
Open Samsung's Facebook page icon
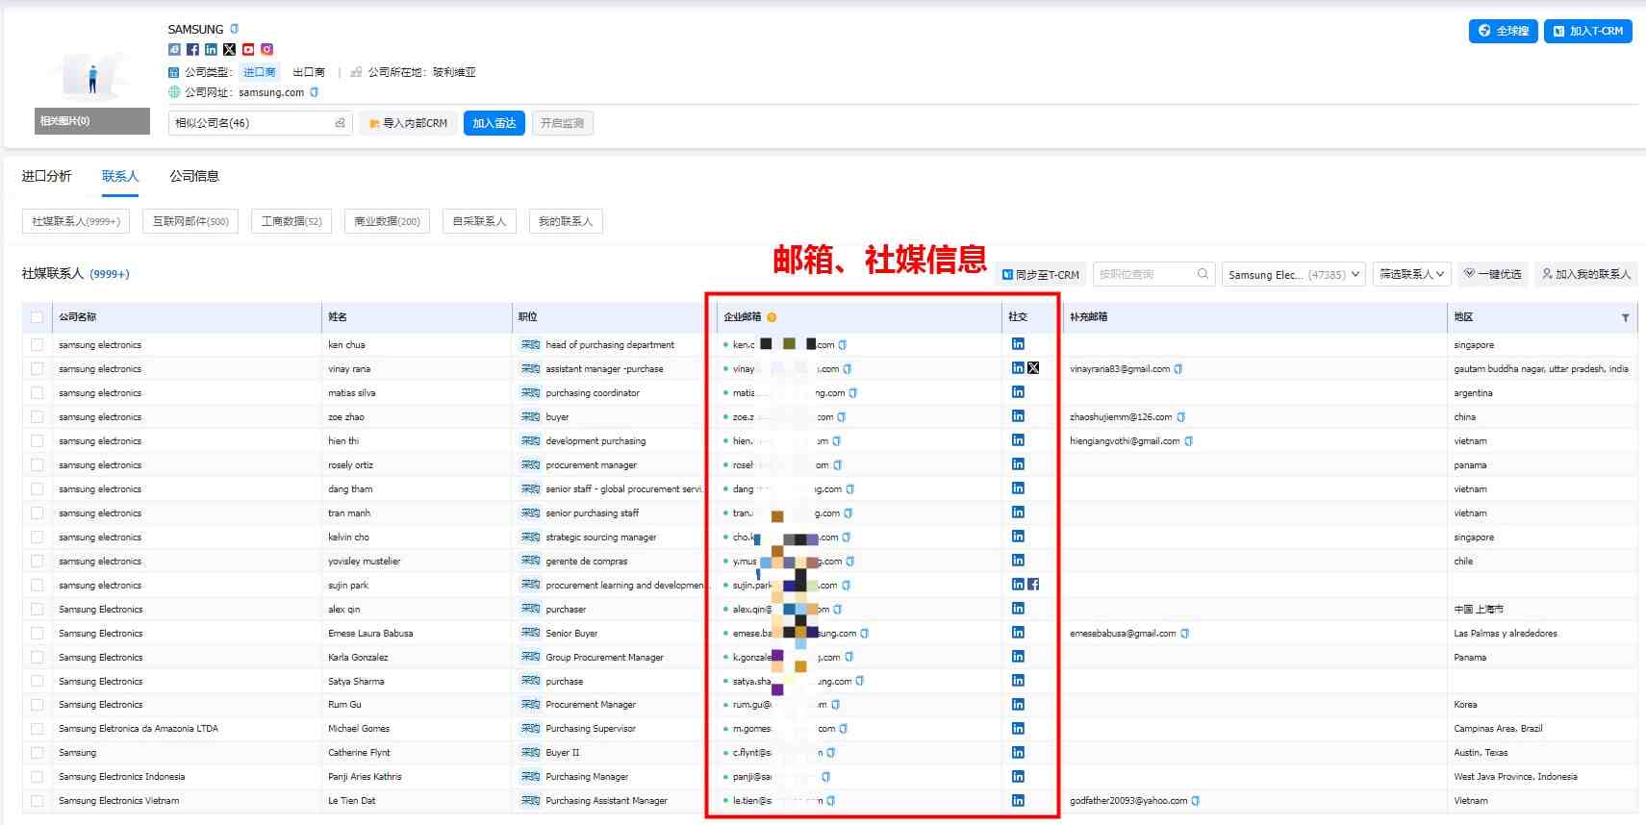[192, 49]
